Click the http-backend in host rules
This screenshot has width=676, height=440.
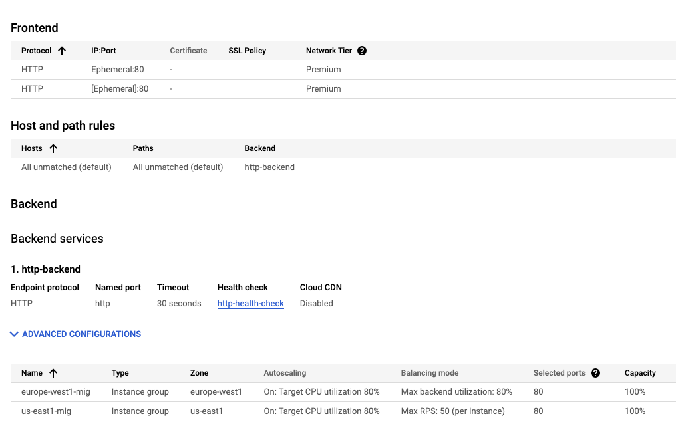coord(269,167)
